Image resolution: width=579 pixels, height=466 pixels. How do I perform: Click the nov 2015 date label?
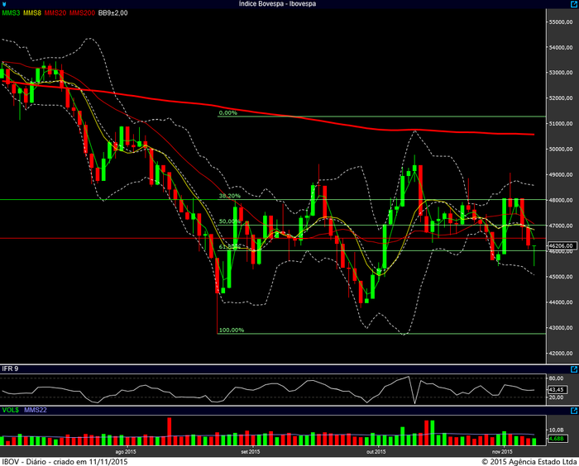[x=502, y=452]
